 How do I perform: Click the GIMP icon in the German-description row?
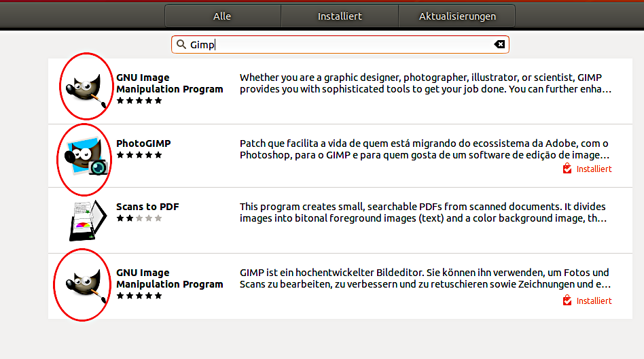click(x=86, y=286)
